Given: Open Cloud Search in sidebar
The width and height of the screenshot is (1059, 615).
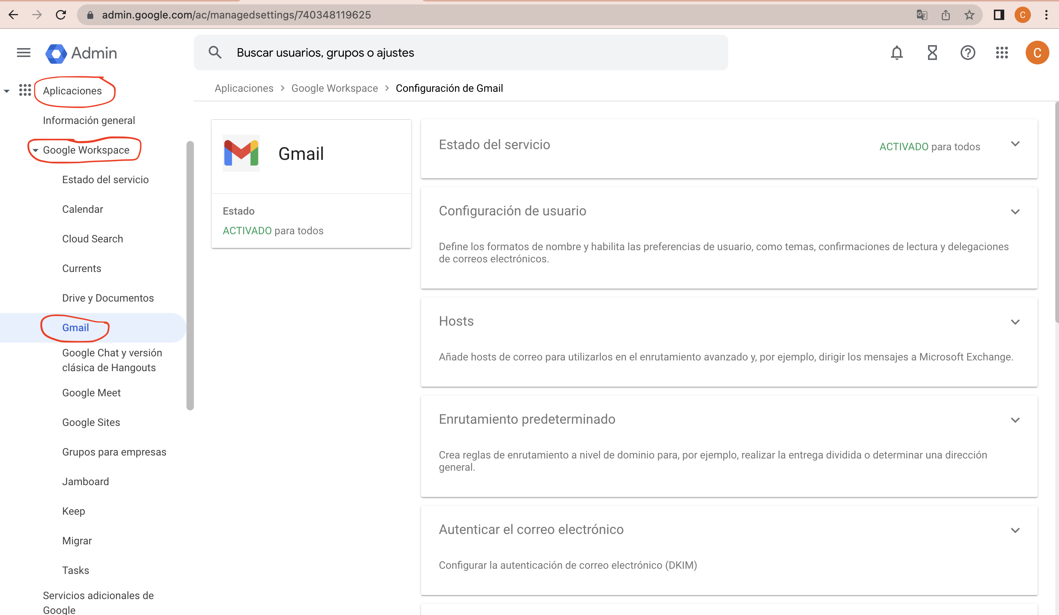Looking at the screenshot, I should [93, 239].
